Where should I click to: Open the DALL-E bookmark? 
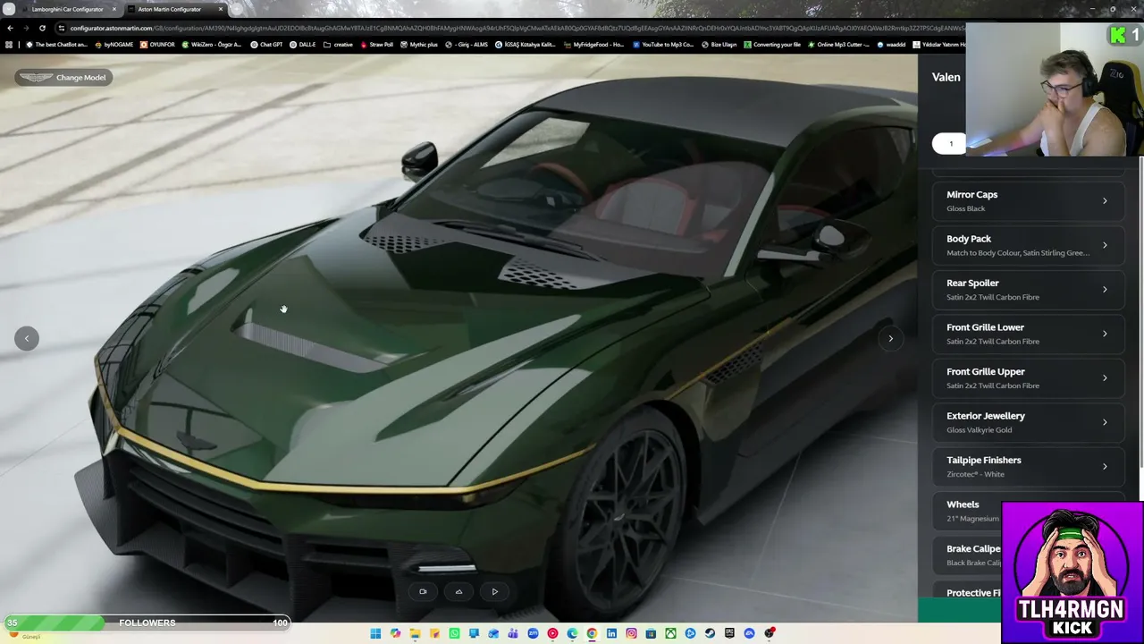point(303,45)
